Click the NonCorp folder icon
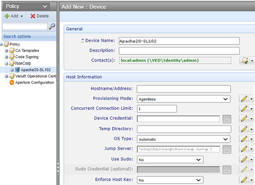Screen dimensions: 255x185 click(x=12, y=63)
